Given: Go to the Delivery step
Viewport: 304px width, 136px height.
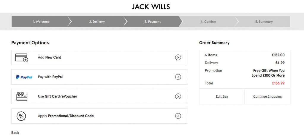Looking at the screenshot, I should 97,22.
